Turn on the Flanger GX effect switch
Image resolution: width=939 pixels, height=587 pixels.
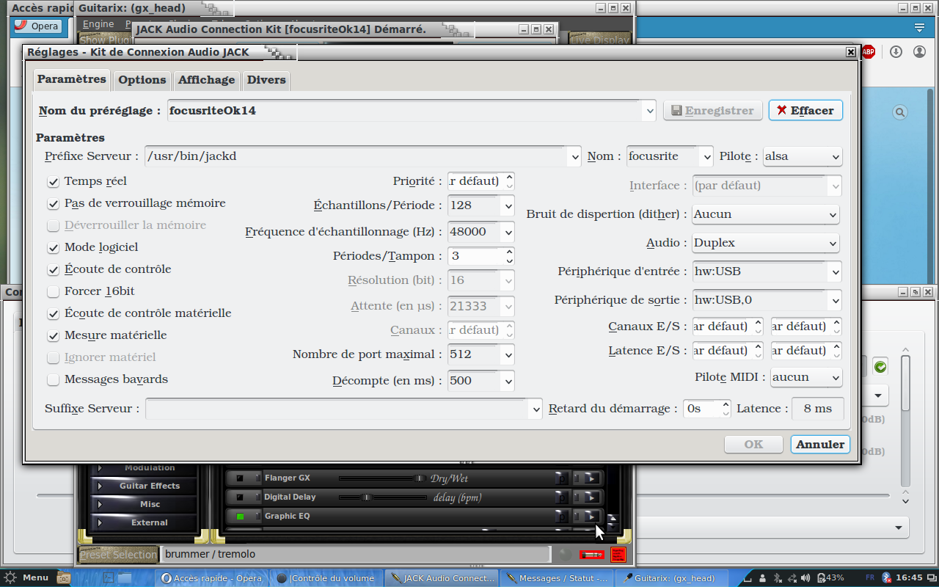click(x=240, y=478)
